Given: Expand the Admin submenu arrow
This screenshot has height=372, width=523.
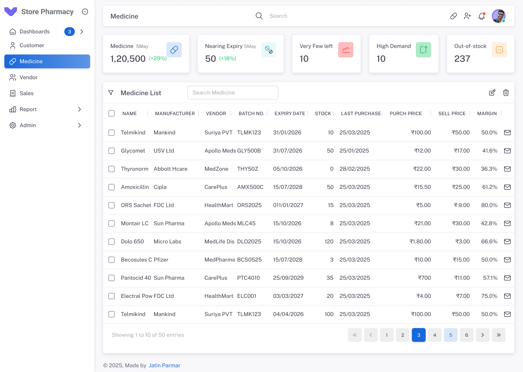Looking at the screenshot, I should point(80,125).
